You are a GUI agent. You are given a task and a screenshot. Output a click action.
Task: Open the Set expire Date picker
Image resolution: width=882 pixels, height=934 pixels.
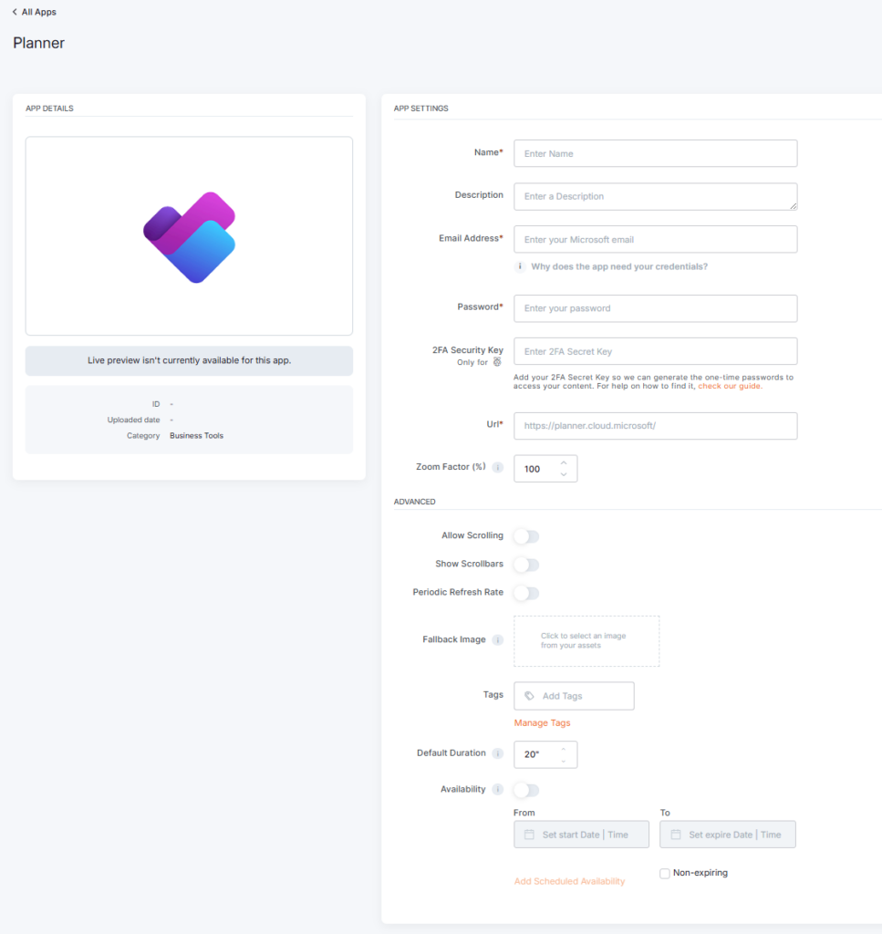728,835
